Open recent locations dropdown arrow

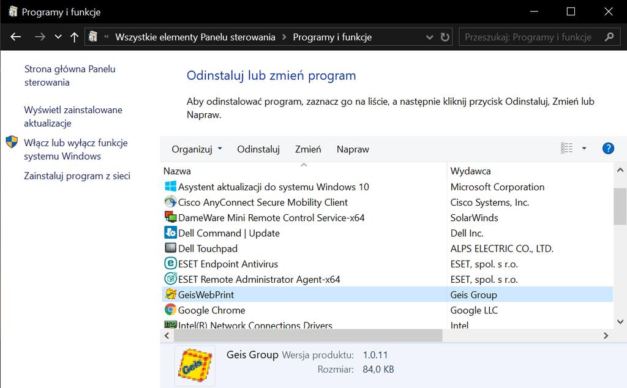click(x=58, y=37)
